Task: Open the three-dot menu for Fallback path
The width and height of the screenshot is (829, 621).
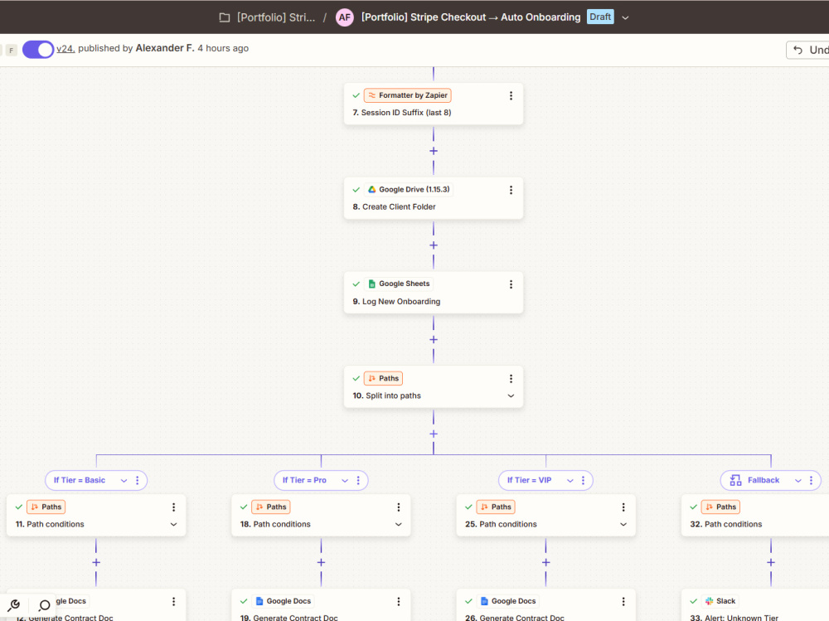Action: click(x=811, y=480)
